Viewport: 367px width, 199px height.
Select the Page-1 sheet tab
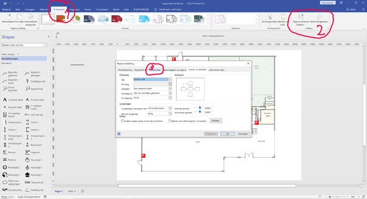[58, 191]
